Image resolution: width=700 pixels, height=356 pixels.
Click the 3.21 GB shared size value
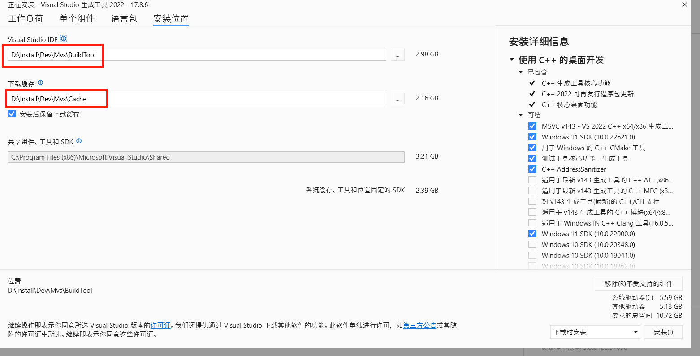(427, 156)
